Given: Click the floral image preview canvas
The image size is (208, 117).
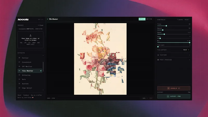Looking at the screenshot, I should coord(100,59).
